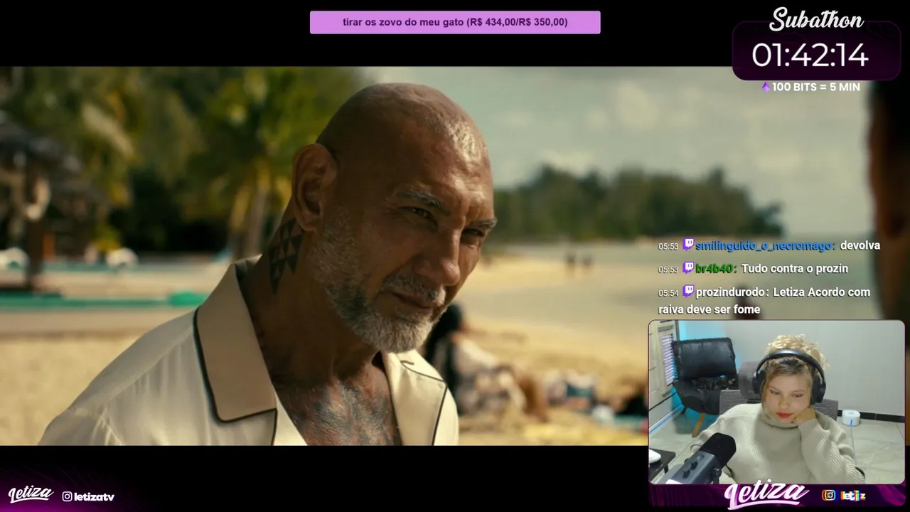Click the chat text 'raiva deve ser fome'

[710, 309]
